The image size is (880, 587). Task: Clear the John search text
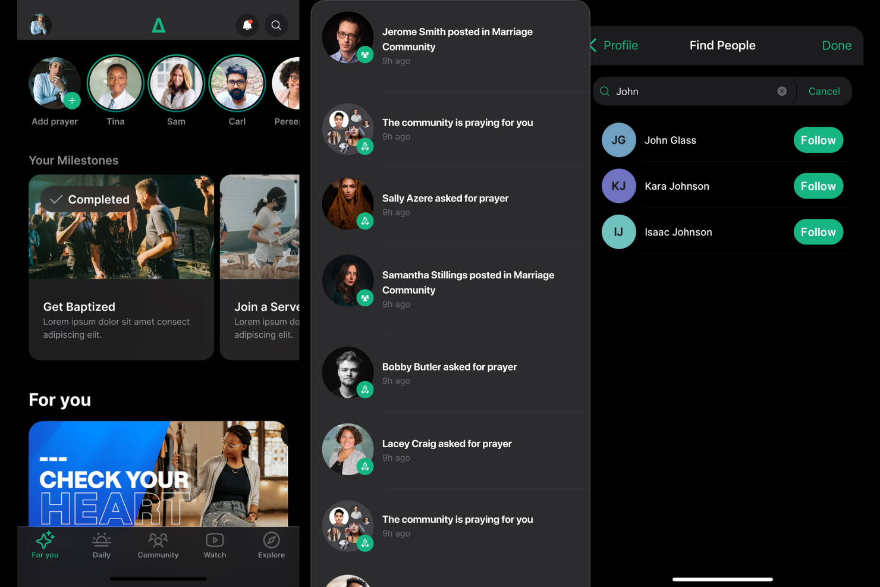coord(782,91)
